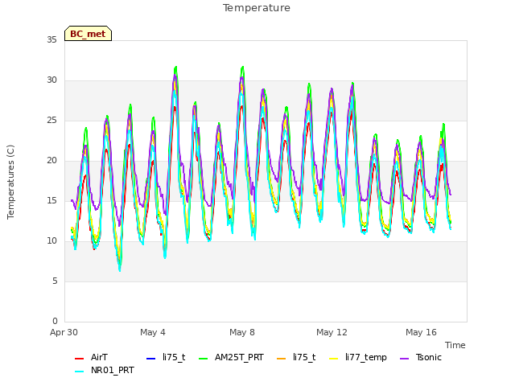Click the 30 y-axis tick label

[x=51, y=80]
